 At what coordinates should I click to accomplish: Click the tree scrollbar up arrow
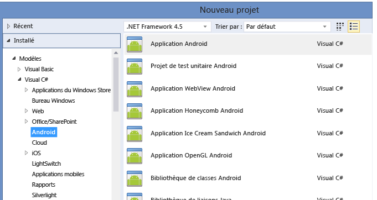click(116, 52)
